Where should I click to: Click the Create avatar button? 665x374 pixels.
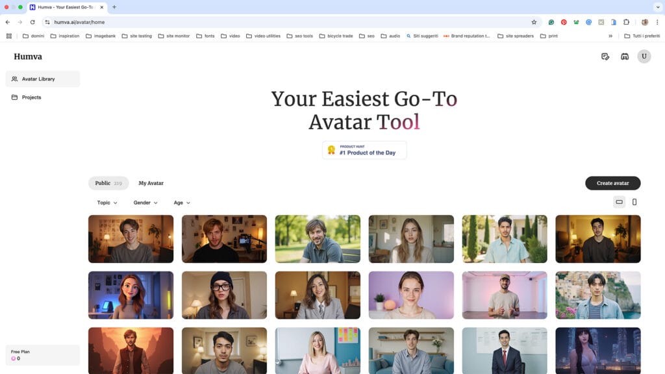pos(612,183)
